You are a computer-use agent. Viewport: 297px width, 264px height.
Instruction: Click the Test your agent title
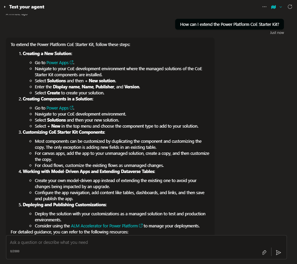tap(27, 7)
